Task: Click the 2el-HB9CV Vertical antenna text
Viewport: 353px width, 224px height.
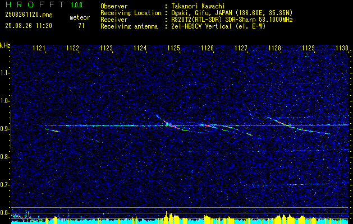Action: coord(217,26)
